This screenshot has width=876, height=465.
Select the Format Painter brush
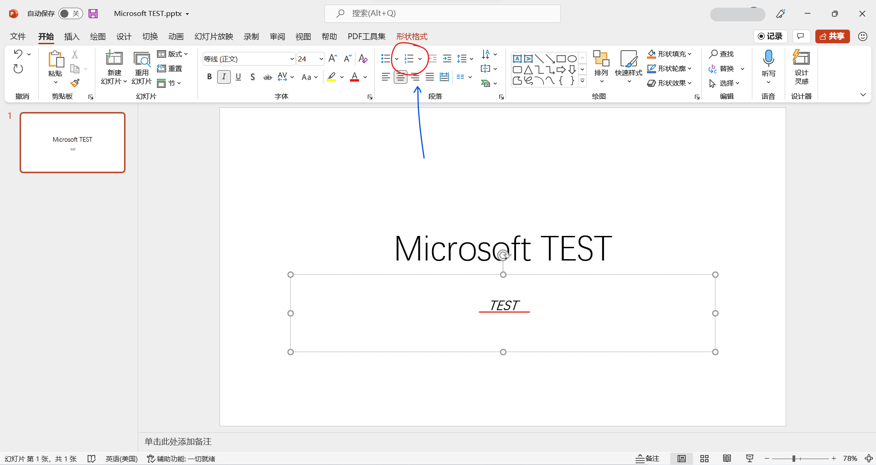point(75,83)
